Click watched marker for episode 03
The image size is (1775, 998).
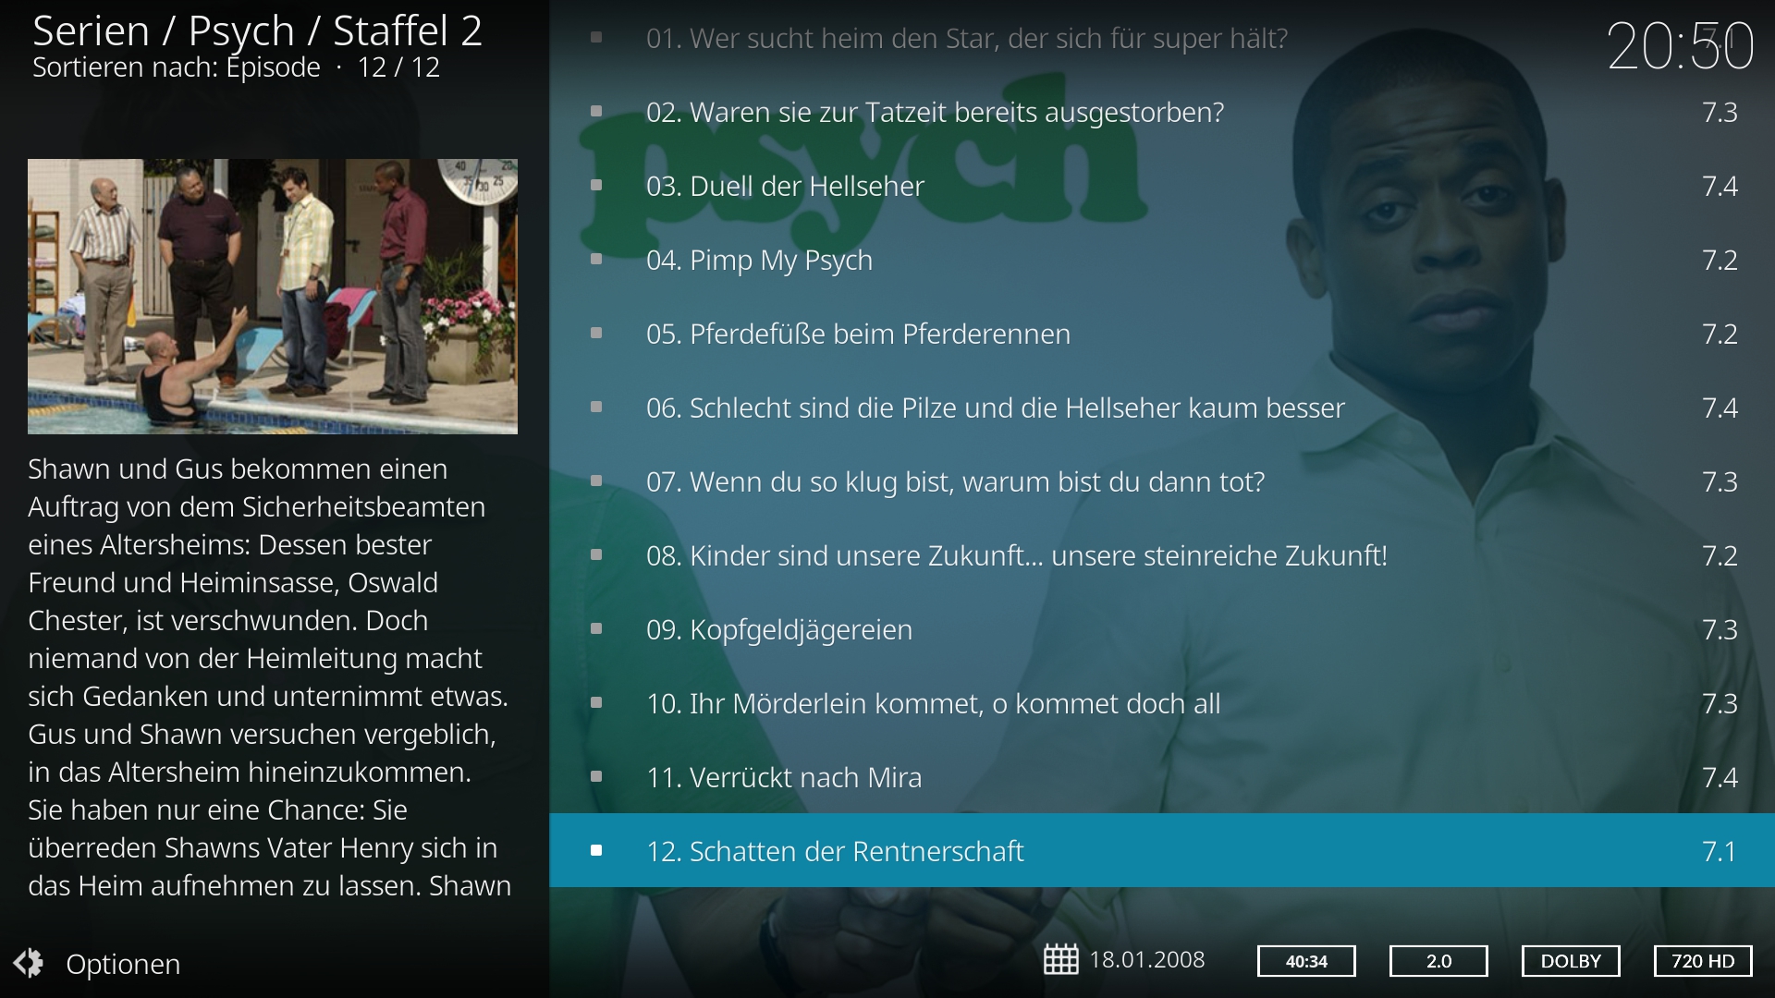click(x=596, y=185)
